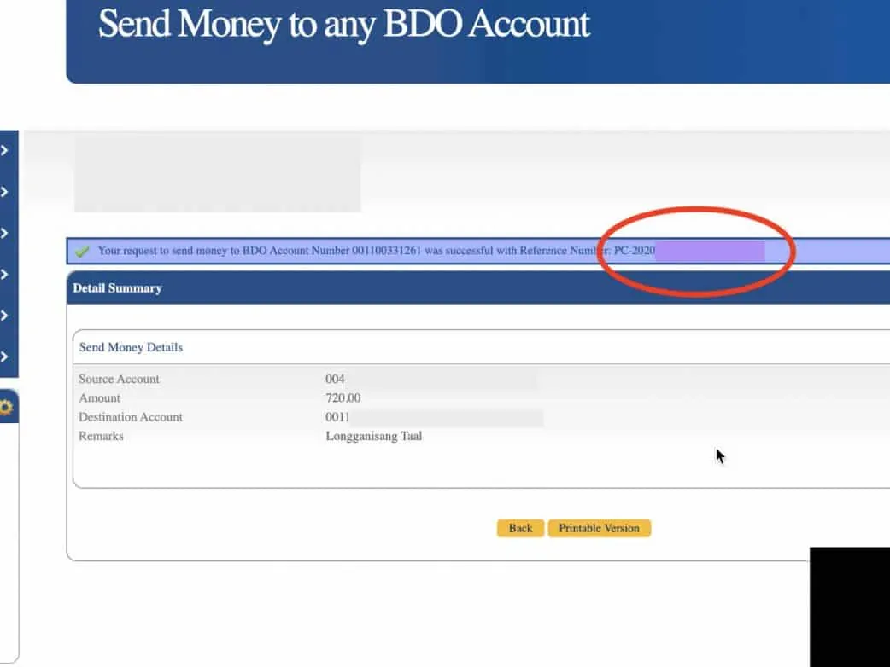Select the Send Money Details heading

131,347
